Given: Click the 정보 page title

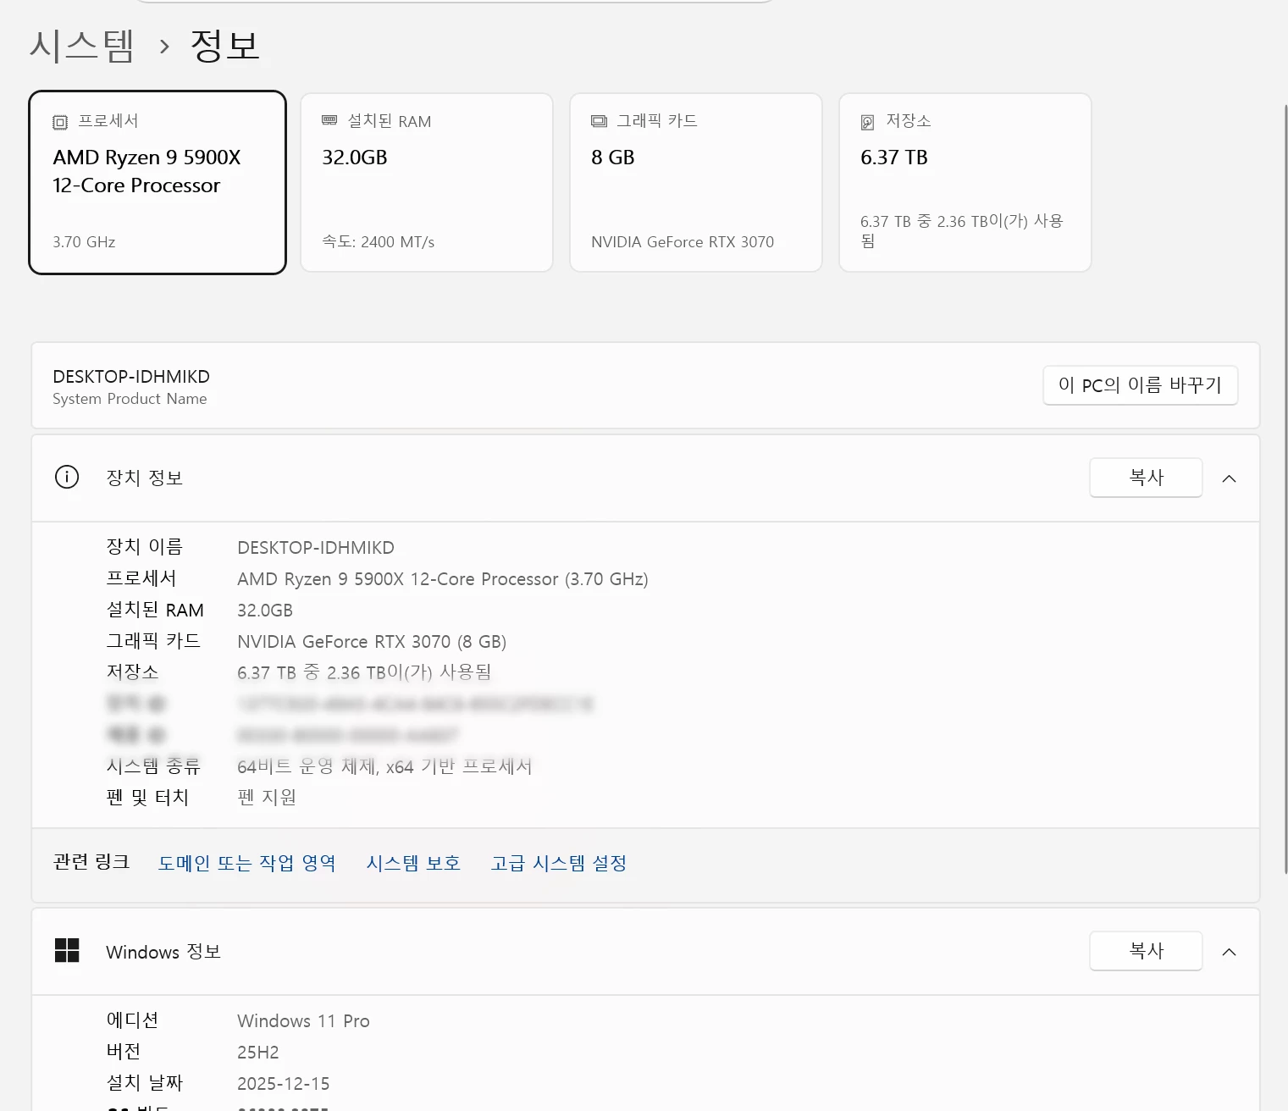Looking at the screenshot, I should click(x=225, y=46).
